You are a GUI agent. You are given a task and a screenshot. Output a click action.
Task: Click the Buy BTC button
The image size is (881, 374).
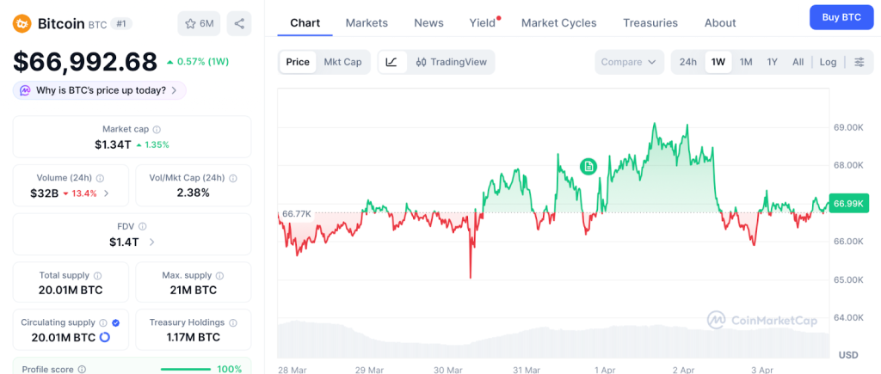(841, 17)
